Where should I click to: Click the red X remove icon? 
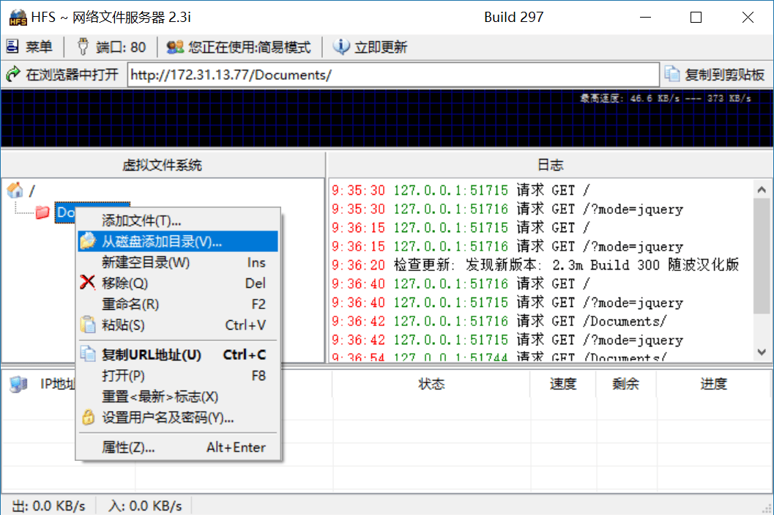click(x=88, y=283)
